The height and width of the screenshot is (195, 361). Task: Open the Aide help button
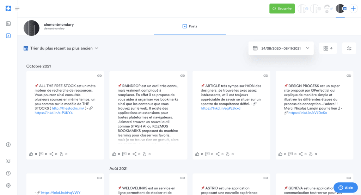345,188
